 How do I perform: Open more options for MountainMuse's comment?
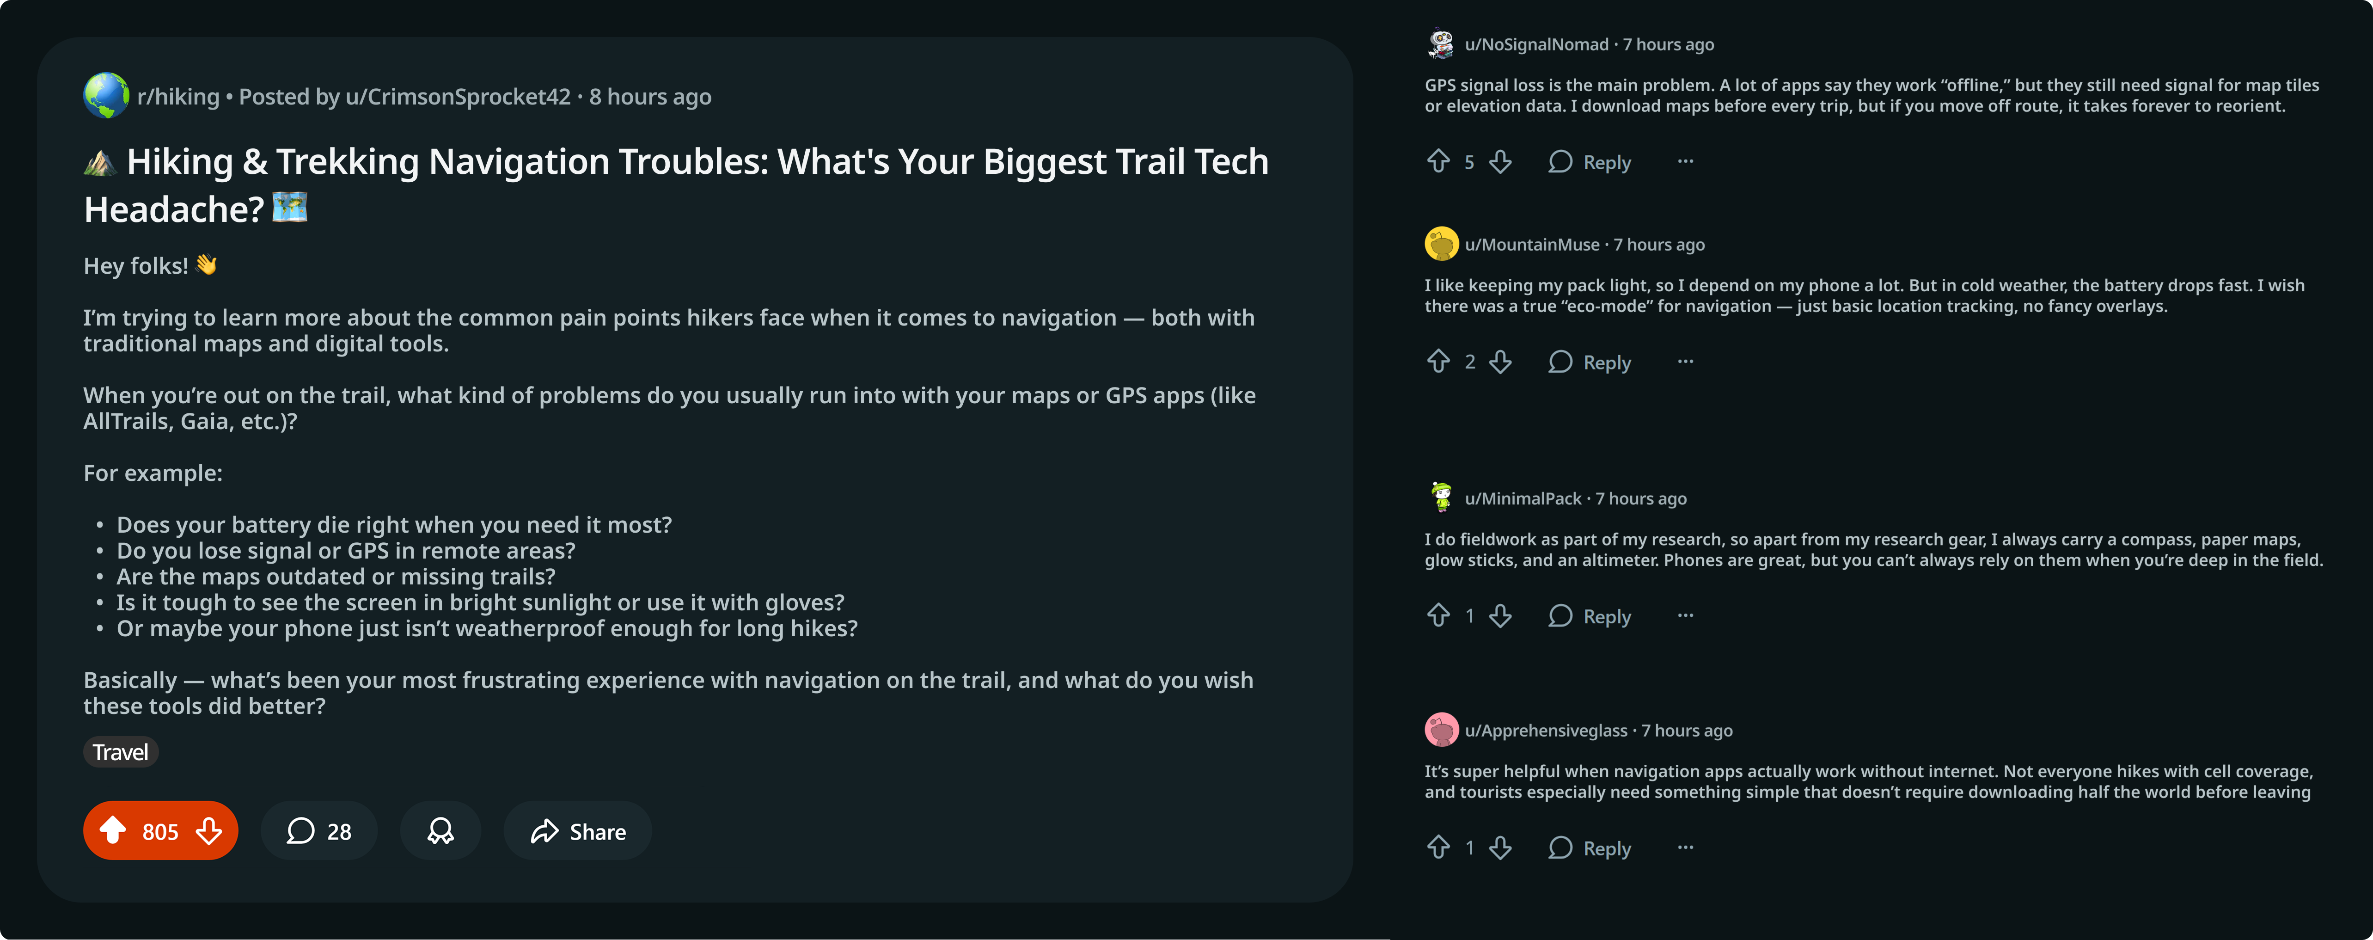click(x=1685, y=362)
